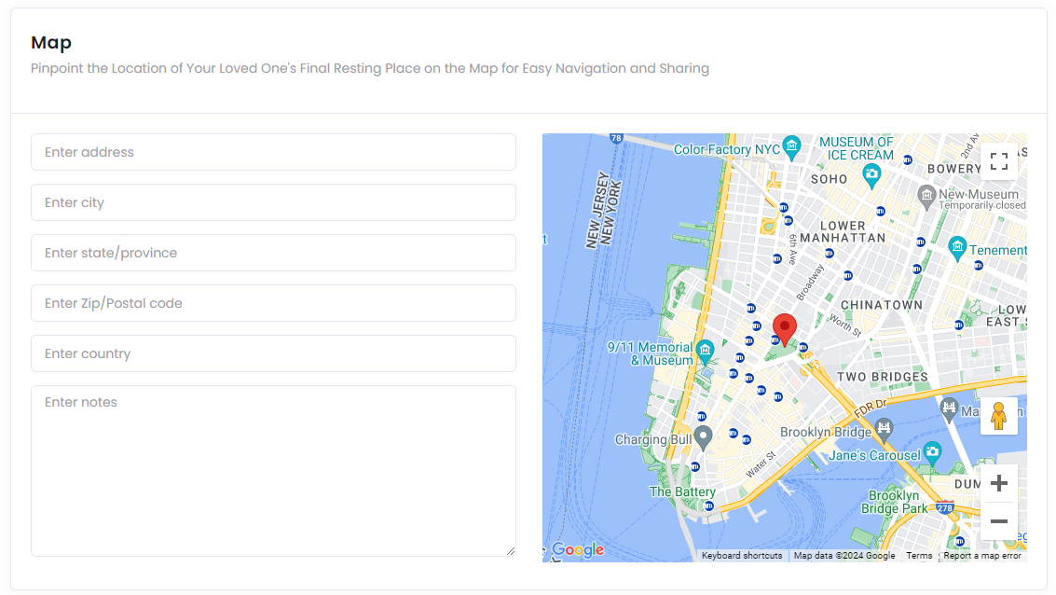Viewport: 1056px width, 595px height.
Task: Click the red location pin marker
Action: [x=785, y=329]
